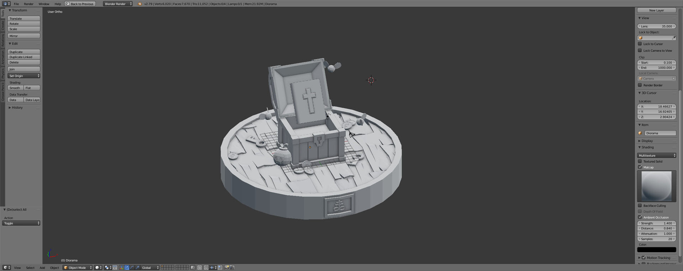Screen dimensions: 683x271
Task: Open the Add menu in 3D view header
Action: pos(42,267)
